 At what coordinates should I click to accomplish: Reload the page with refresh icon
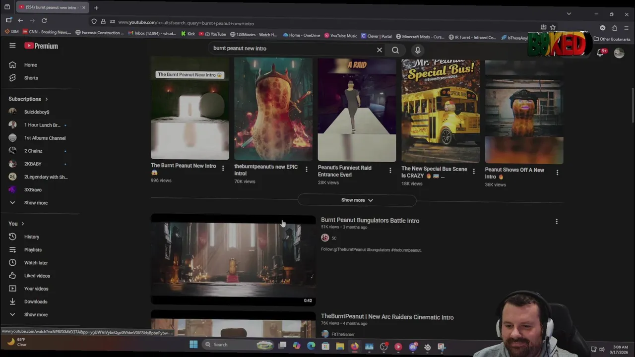[x=44, y=21]
